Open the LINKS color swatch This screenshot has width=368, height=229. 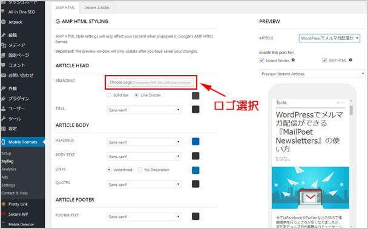[195, 170]
